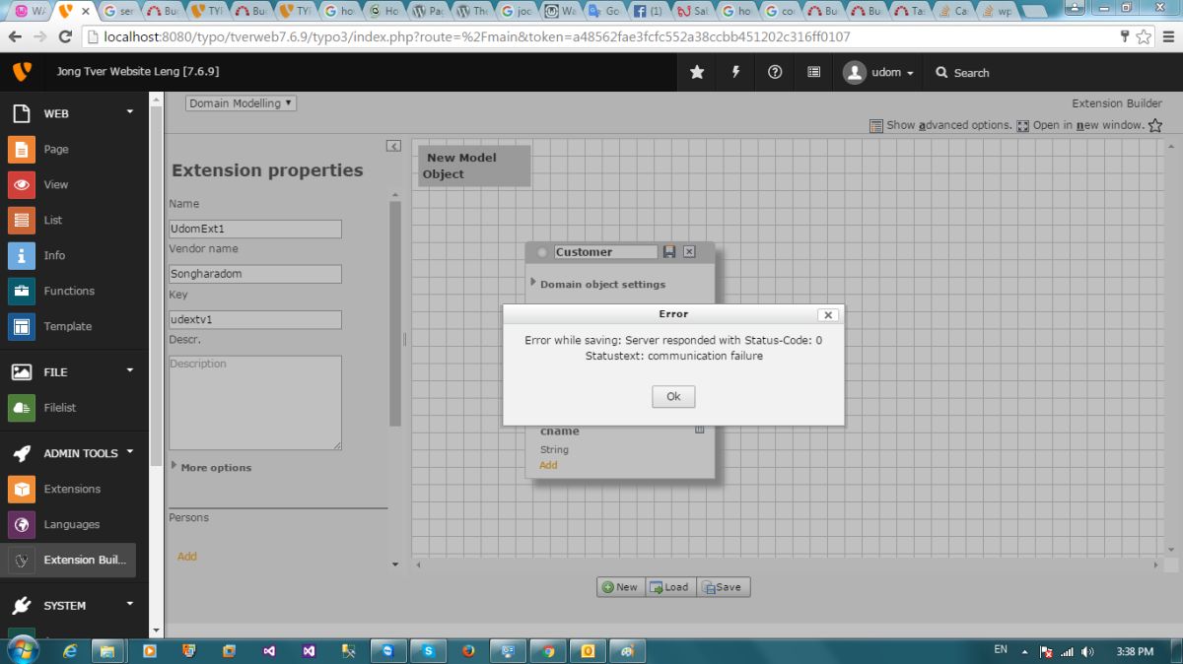Viewport: 1183px width, 664px height.
Task: Open the Chrome menu icon
Action: pos(1168,36)
